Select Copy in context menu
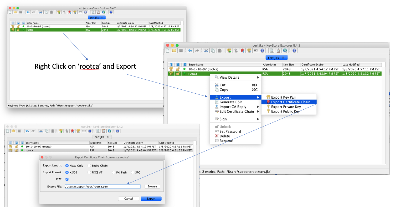395x213 pixels. coord(235,90)
